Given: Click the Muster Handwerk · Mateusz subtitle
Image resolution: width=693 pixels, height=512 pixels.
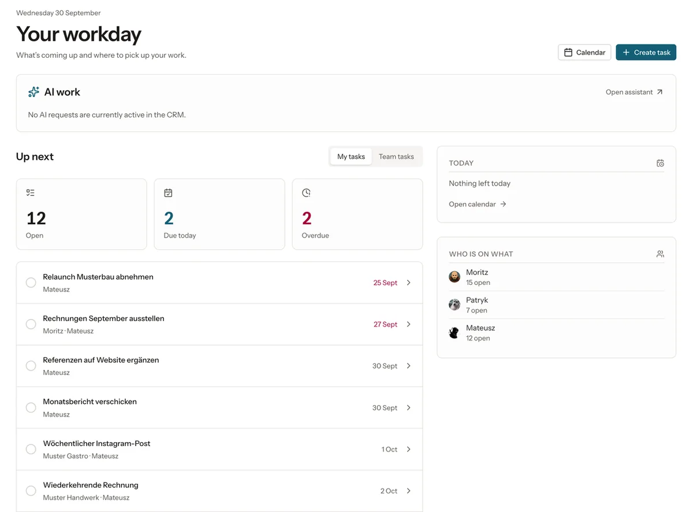Looking at the screenshot, I should (x=86, y=498).
